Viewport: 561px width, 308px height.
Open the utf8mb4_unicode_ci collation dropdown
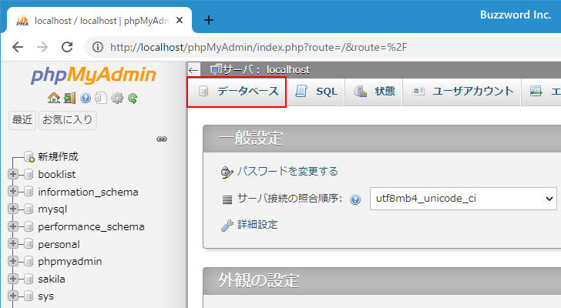[x=462, y=198]
